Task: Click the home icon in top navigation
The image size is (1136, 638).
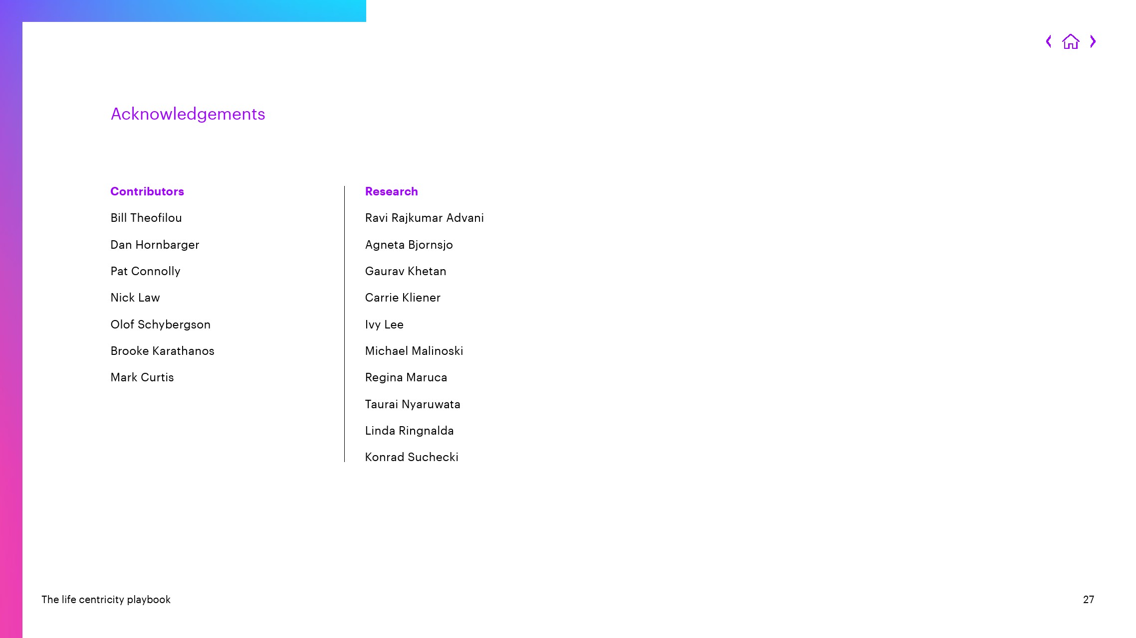Action: click(x=1071, y=41)
